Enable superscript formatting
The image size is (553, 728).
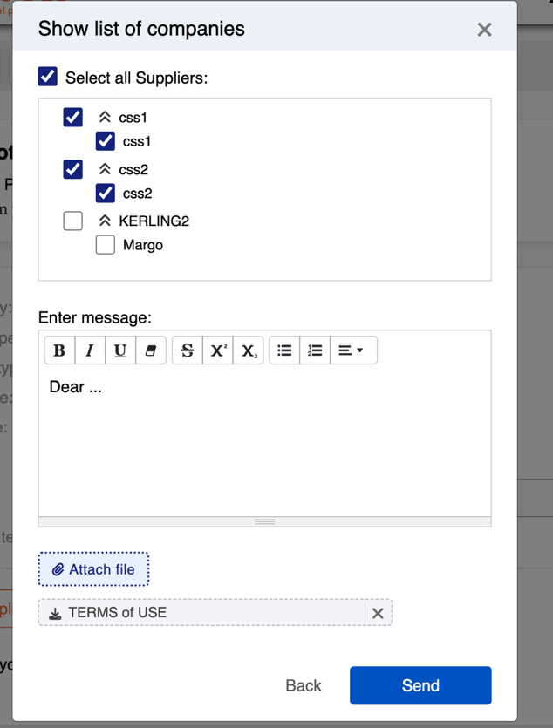tap(218, 350)
